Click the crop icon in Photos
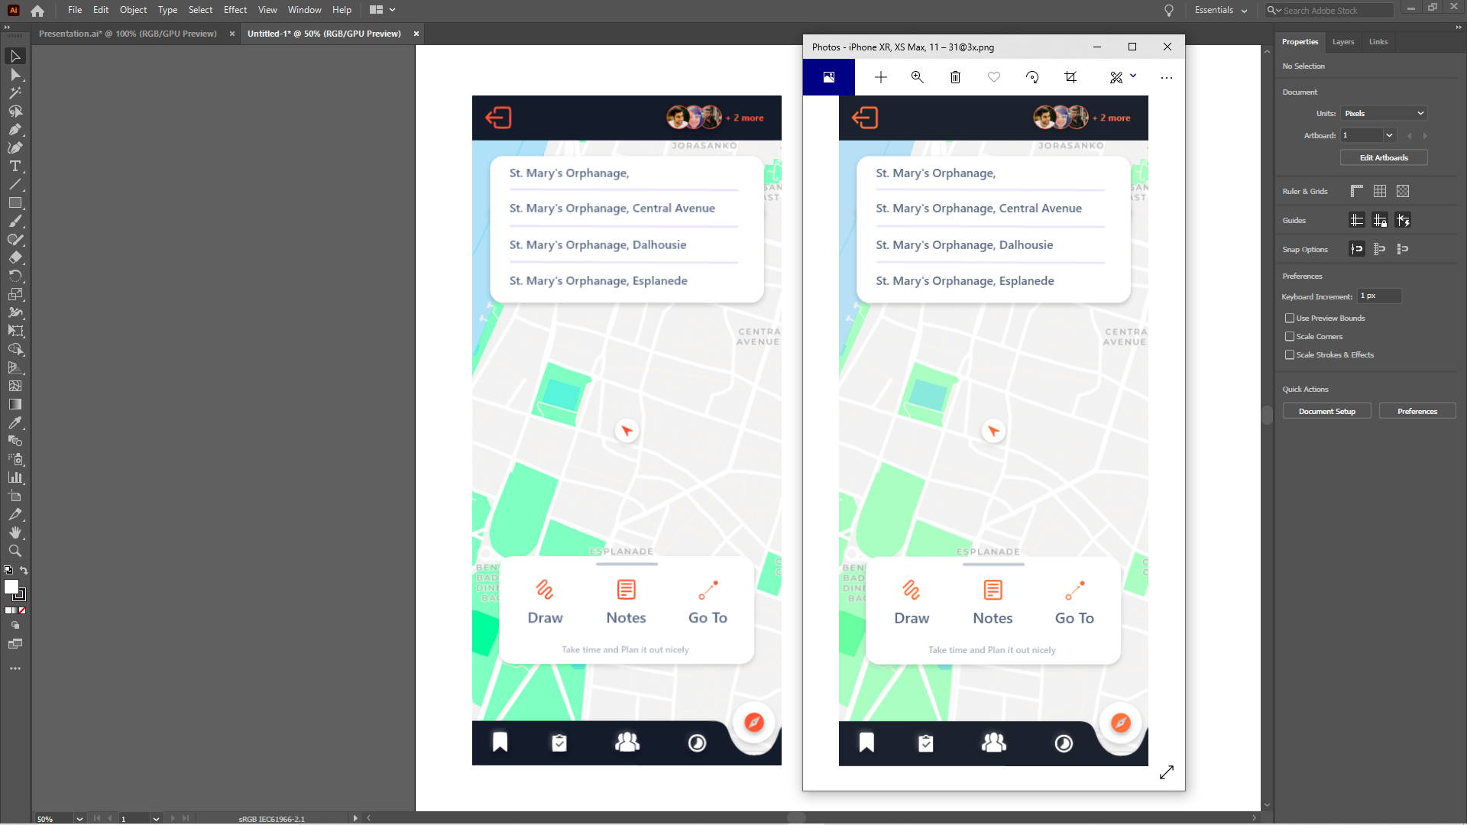The image size is (1467, 825). tap(1070, 77)
